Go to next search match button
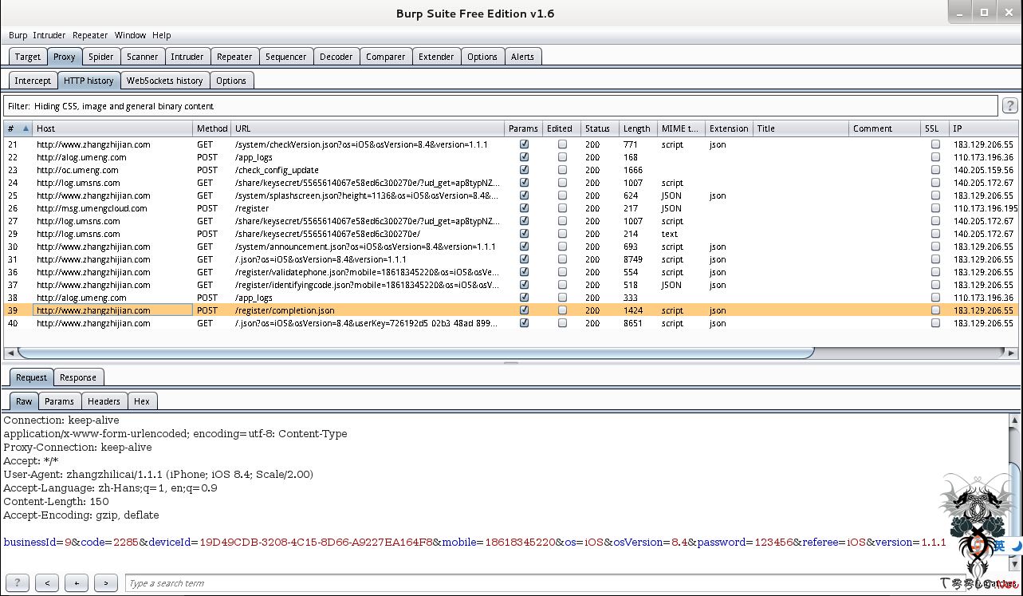The height and width of the screenshot is (596, 1023). [106, 583]
